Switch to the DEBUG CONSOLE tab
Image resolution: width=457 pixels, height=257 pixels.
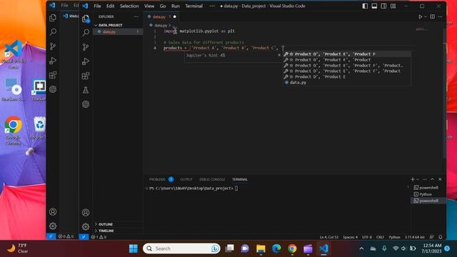coord(212,179)
